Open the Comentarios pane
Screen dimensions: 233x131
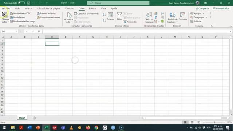point(221,8)
